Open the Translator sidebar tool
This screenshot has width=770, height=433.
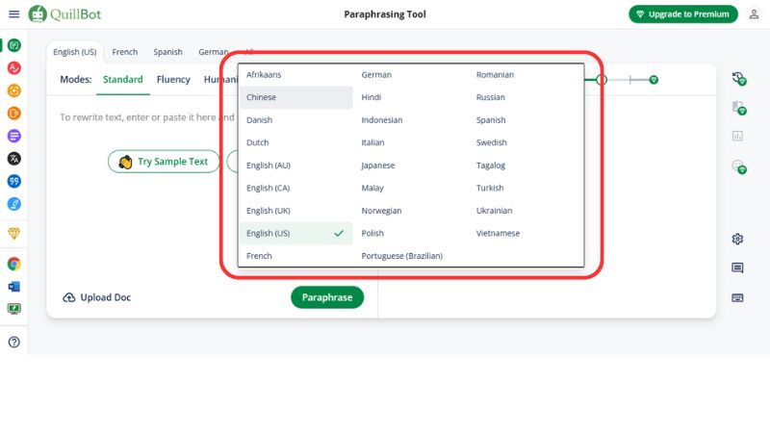coord(14,159)
